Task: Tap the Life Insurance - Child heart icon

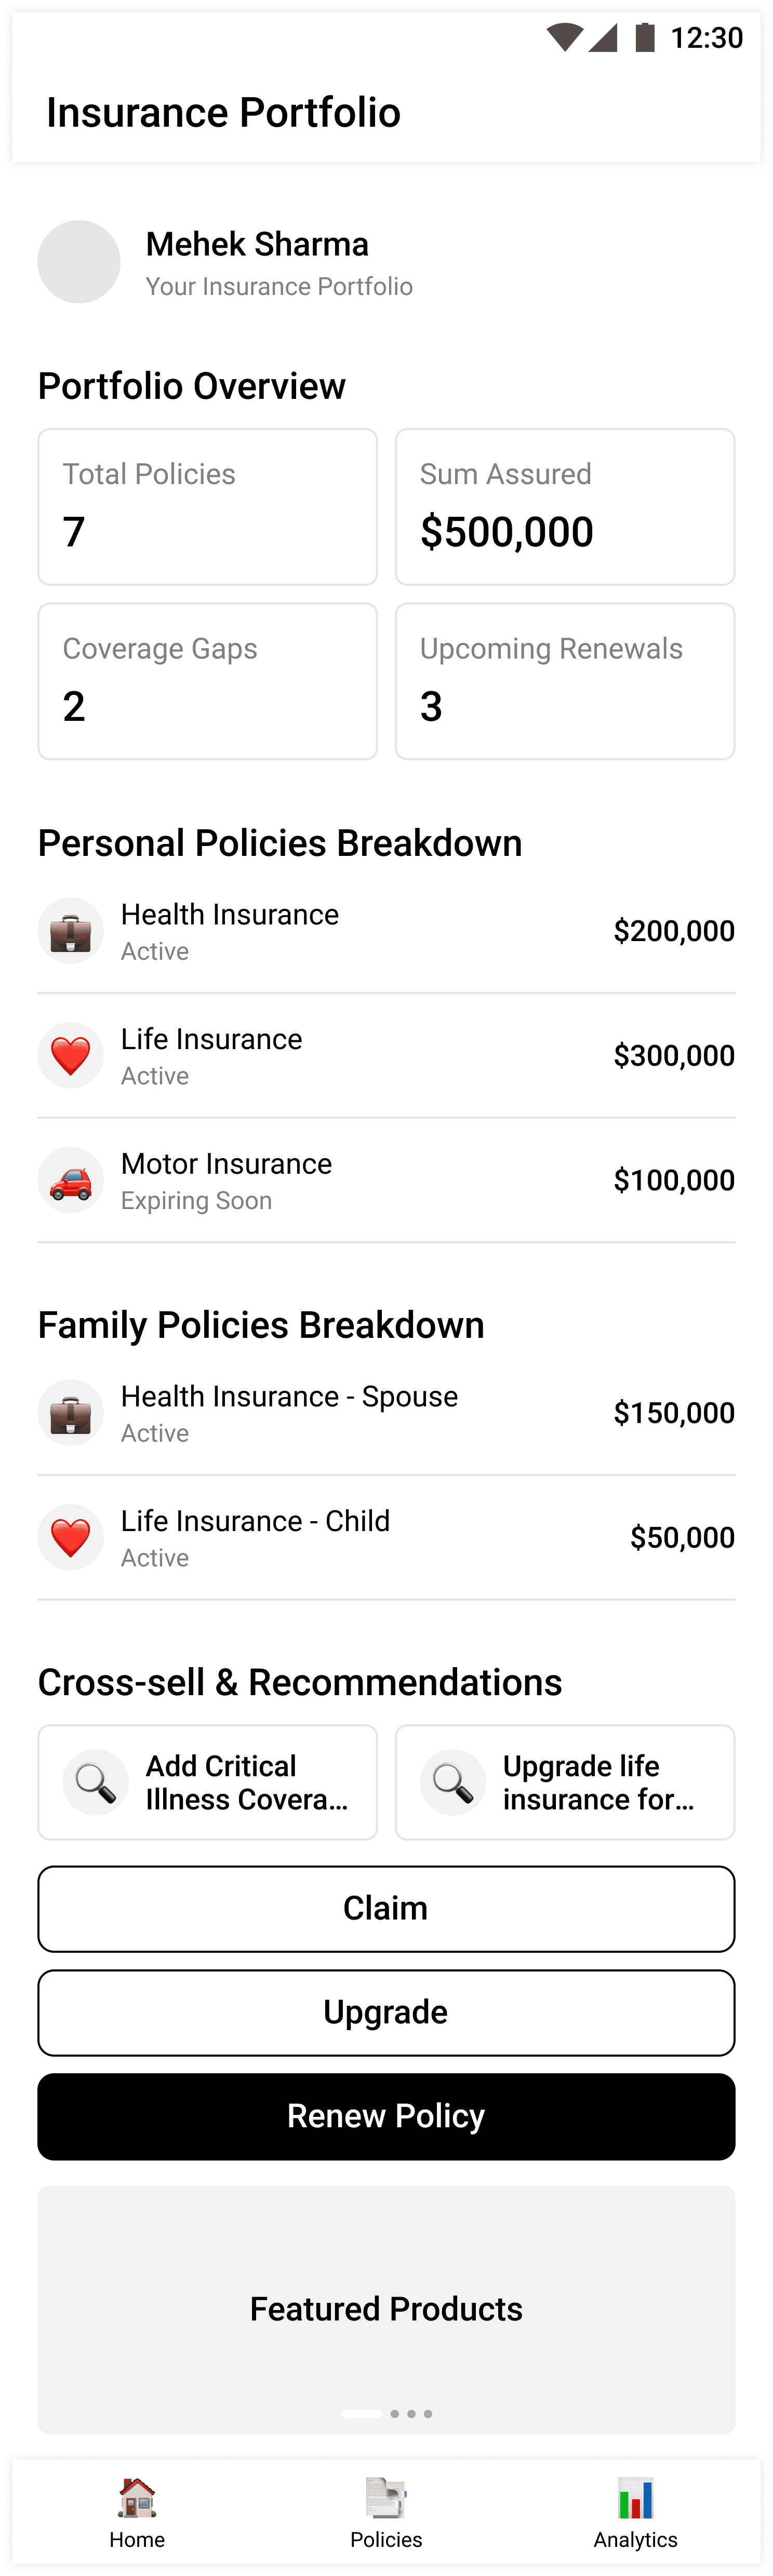Action: 71,1538
